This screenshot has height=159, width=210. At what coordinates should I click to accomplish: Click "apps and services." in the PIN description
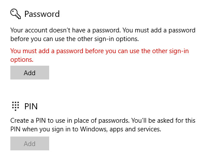tap(135, 129)
